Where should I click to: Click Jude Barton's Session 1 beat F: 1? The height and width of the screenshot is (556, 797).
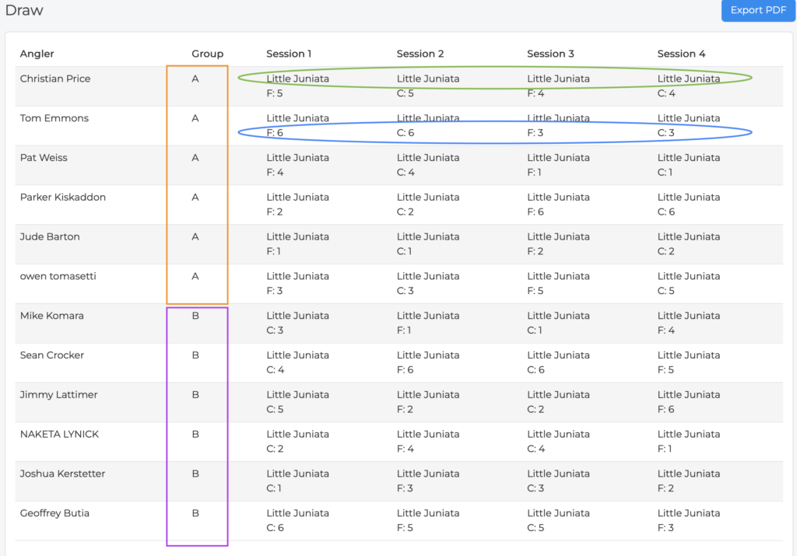[273, 251]
